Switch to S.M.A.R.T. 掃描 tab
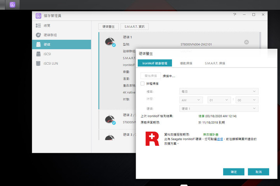The image size is (280, 186). [x=215, y=63]
